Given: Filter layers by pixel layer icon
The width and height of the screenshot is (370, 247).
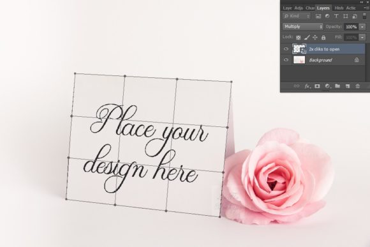Looking at the screenshot, I should click(x=318, y=17).
